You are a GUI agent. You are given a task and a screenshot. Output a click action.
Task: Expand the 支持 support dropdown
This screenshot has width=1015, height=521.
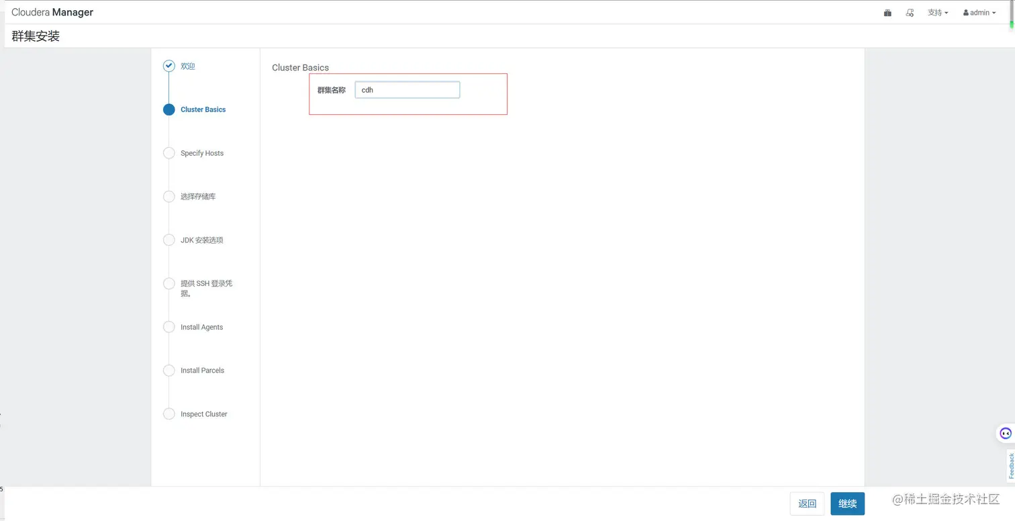coord(938,13)
